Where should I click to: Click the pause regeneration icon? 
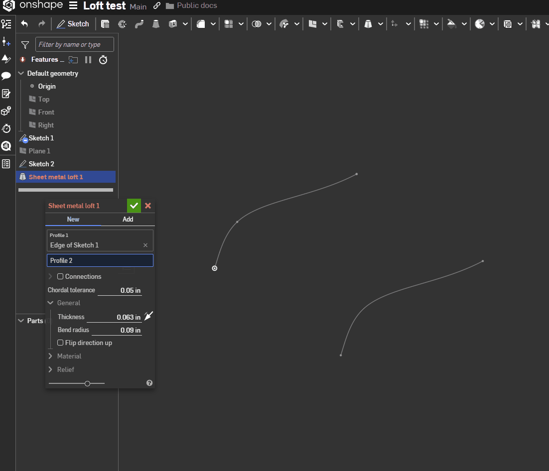88,60
